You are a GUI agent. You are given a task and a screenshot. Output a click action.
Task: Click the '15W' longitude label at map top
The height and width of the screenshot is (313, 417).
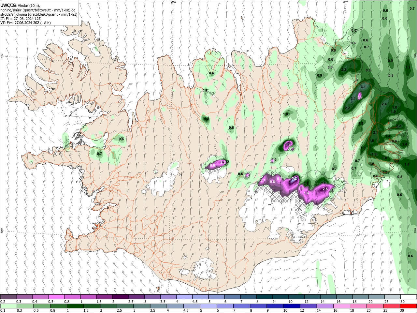pos(345,2)
